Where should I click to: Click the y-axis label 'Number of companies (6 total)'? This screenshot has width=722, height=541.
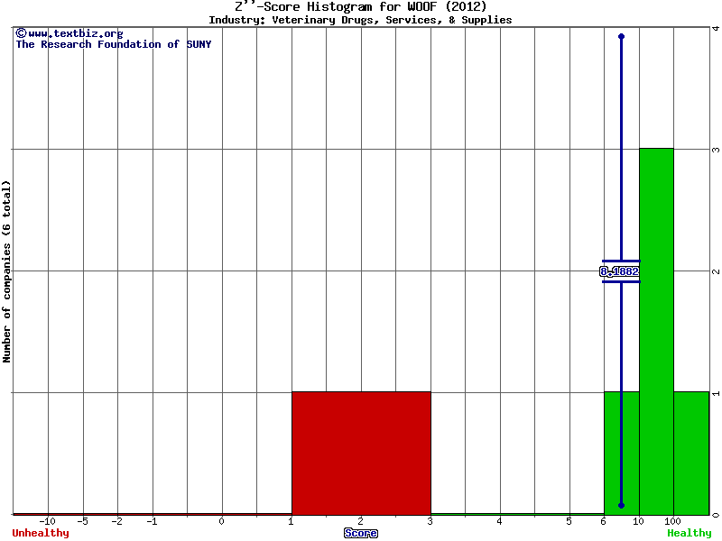pyautogui.click(x=6, y=271)
